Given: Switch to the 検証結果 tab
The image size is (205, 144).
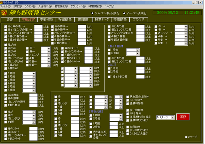Looking at the screenshot, I should (x=65, y=20).
